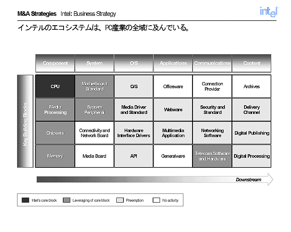The height and width of the screenshot is (232, 291).
Task: Click the Key Building Blocks vertical label
Action: click(x=25, y=121)
